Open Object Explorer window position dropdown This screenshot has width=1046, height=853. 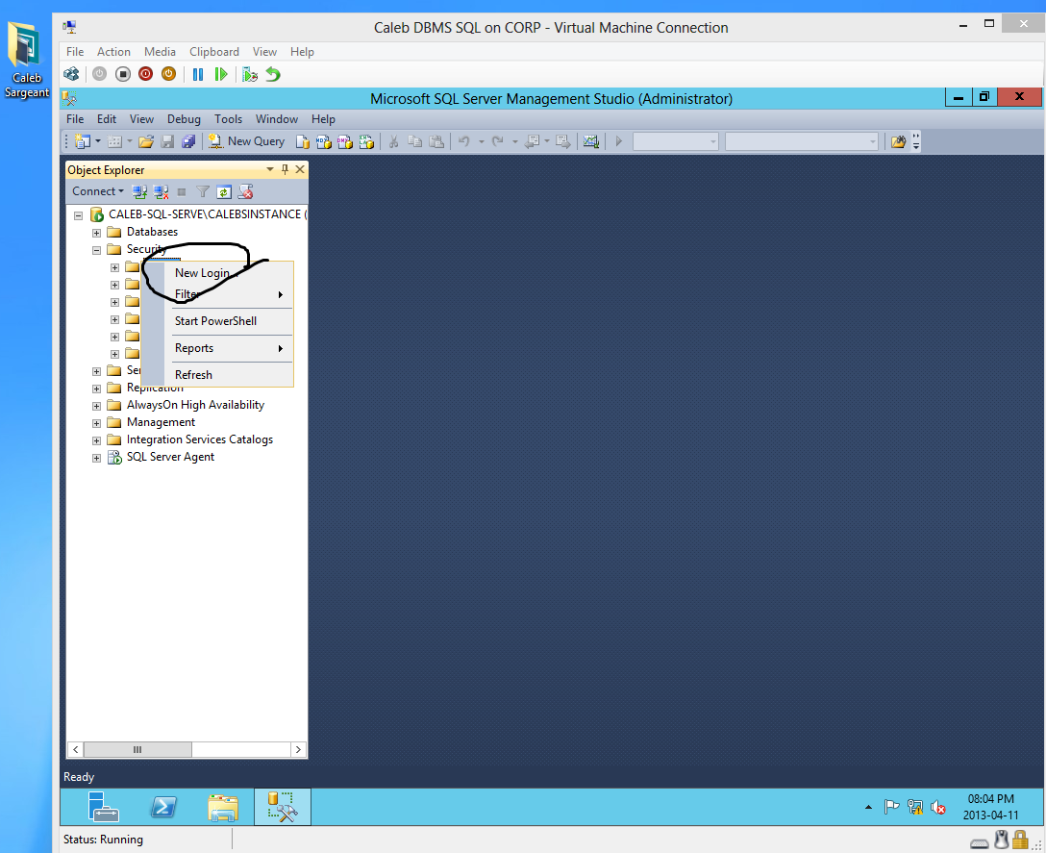click(x=270, y=169)
